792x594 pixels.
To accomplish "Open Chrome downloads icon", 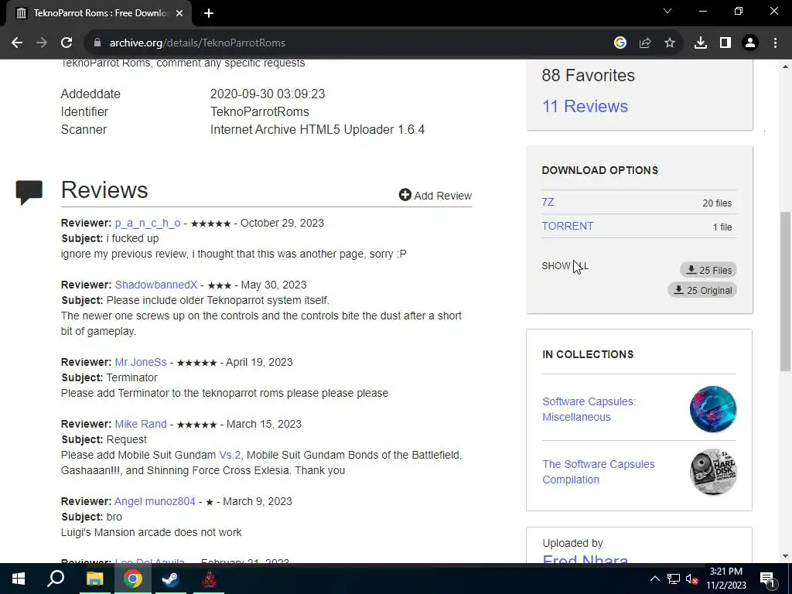I will (701, 43).
